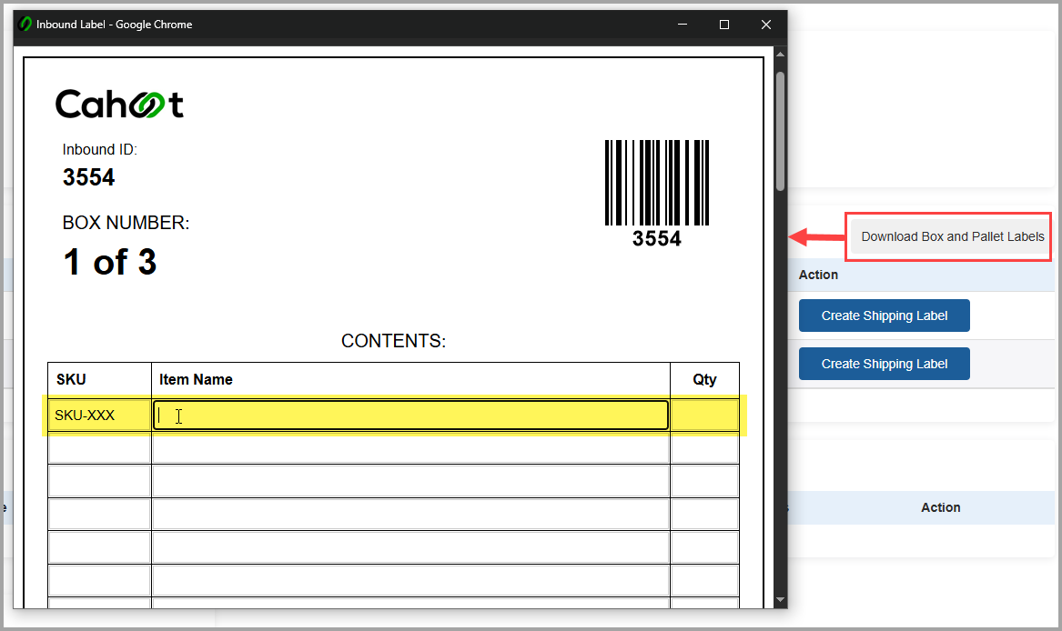Screen dimensions: 1062x631
Task: Click the scroll up arrow in the Inbound Label window
Action: (x=780, y=55)
